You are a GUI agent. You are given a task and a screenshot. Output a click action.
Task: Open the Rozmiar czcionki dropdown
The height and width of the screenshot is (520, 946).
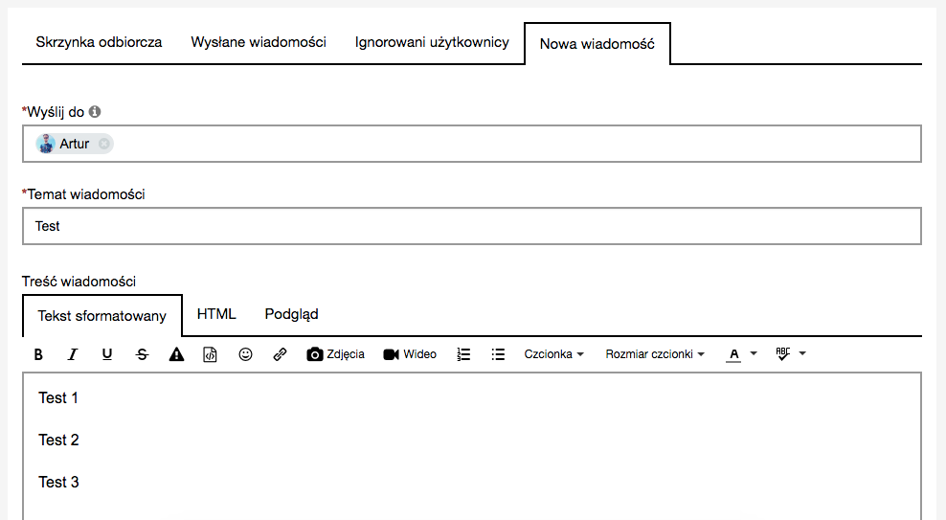[655, 354]
